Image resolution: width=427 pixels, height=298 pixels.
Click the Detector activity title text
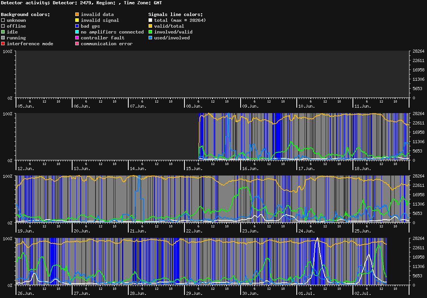pos(25,3)
